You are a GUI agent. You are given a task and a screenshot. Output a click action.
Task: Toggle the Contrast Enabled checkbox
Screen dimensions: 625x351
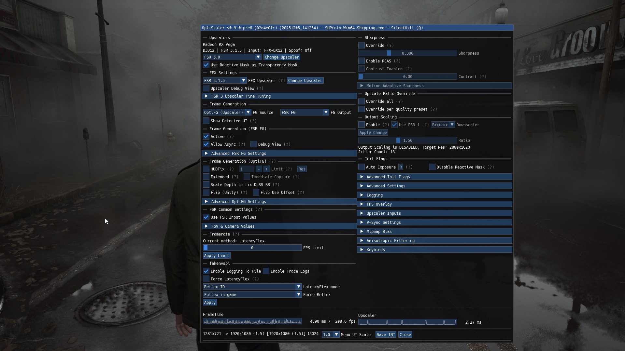coord(362,69)
